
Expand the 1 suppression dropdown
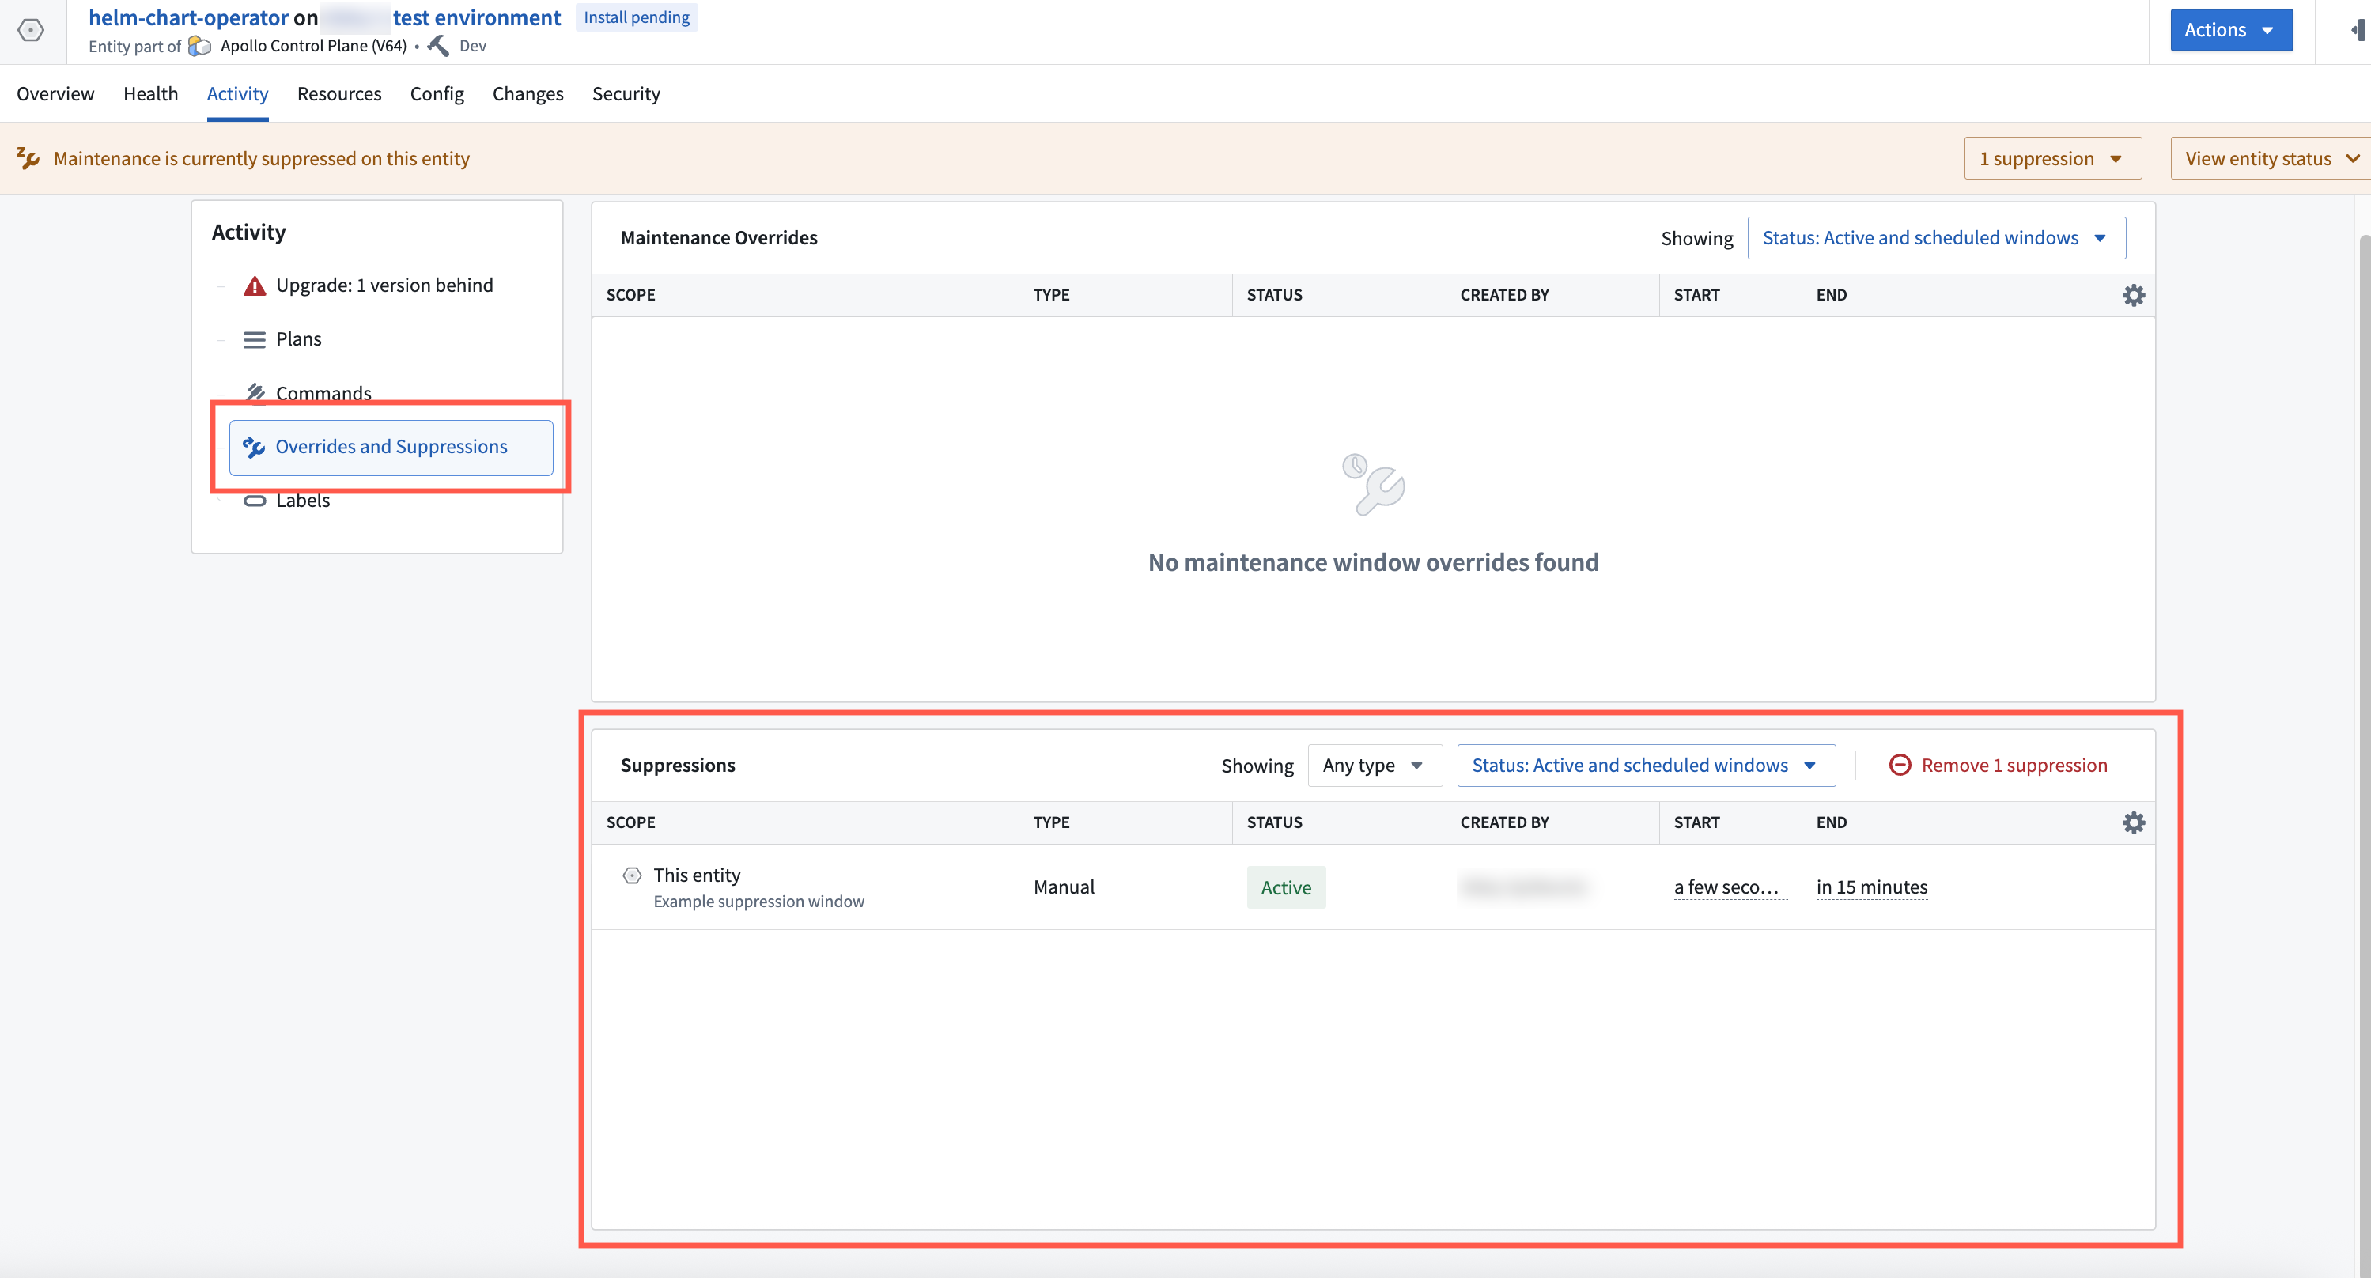click(2051, 159)
